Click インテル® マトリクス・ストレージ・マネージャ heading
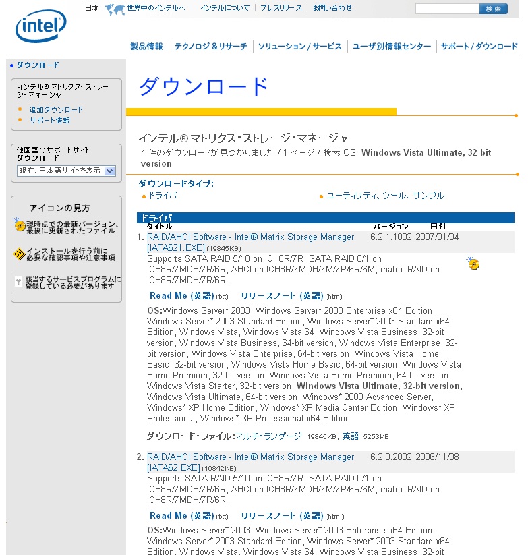This screenshot has width=528, height=555. (x=243, y=138)
